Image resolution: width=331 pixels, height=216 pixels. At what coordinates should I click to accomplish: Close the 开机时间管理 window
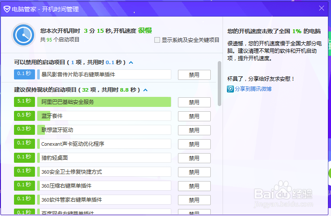pos(321,8)
